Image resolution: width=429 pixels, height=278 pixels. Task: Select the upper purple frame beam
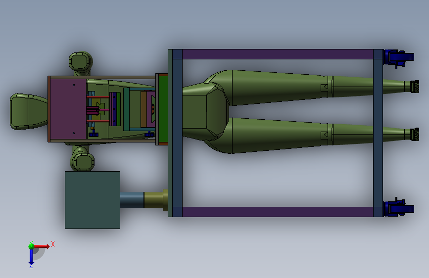pos(278,54)
